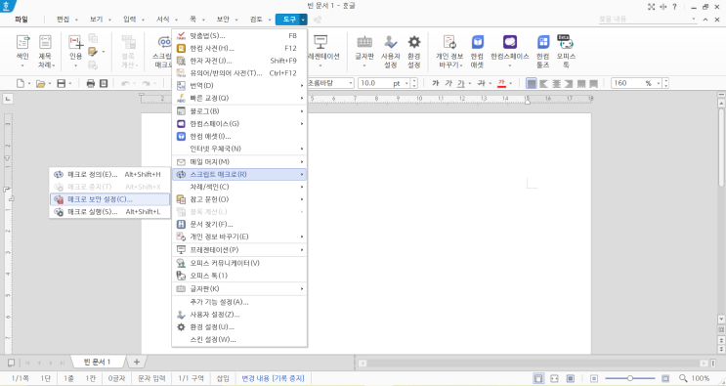The image size is (726, 386).
Task: Open the 함초롬바탕 font name dropdown
Action: point(351,83)
